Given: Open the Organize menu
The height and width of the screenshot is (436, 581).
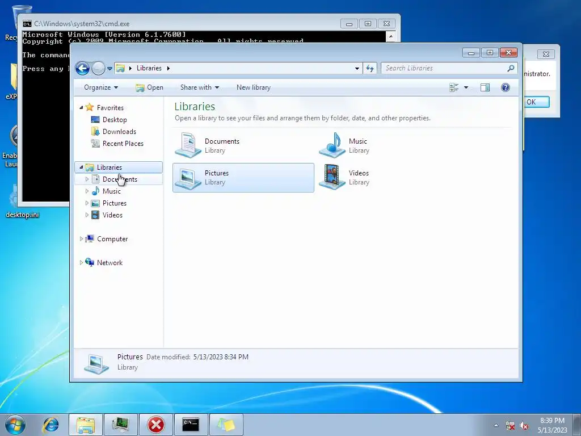Looking at the screenshot, I should coord(101,87).
